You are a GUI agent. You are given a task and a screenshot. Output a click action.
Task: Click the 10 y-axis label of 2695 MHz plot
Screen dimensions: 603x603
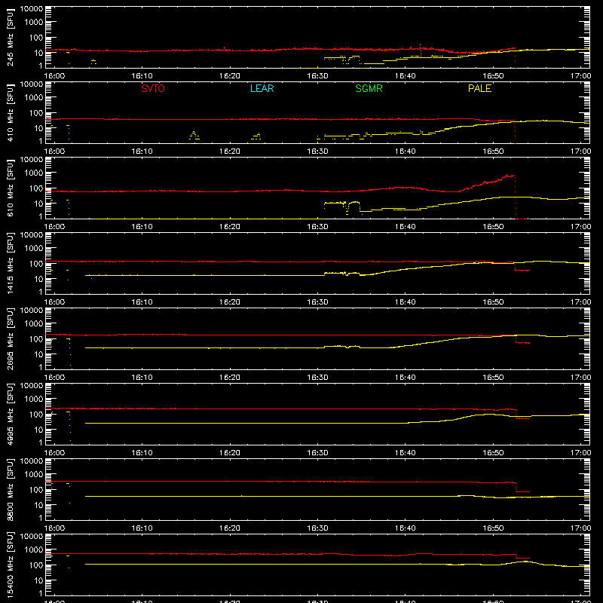point(38,354)
